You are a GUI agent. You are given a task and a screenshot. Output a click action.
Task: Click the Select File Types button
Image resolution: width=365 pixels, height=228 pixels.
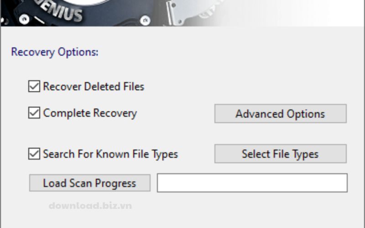[x=280, y=154]
